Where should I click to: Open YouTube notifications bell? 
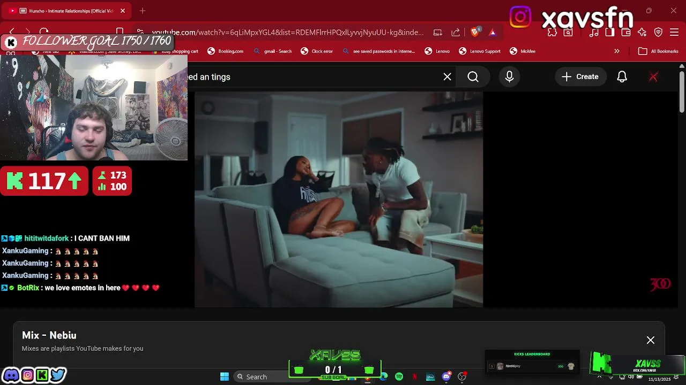pos(622,77)
